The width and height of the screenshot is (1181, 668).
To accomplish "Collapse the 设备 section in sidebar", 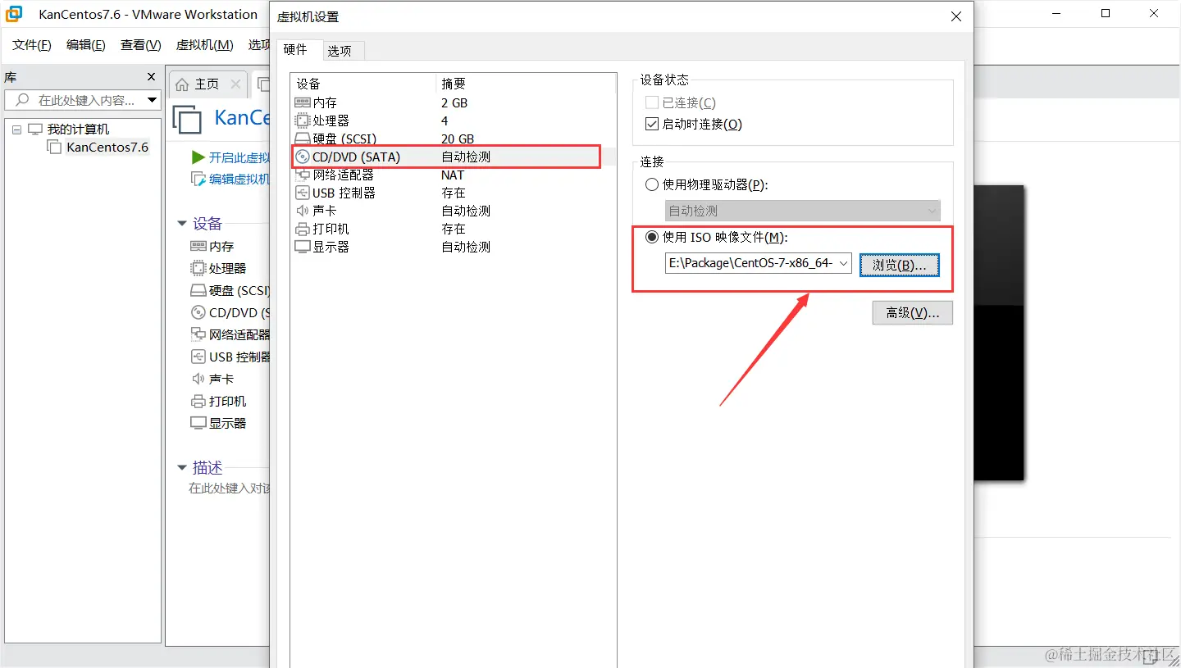I will pos(181,223).
